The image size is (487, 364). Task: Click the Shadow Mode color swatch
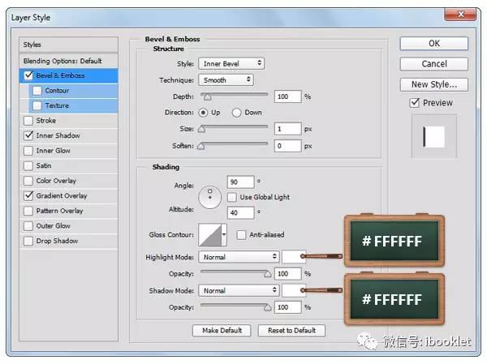(294, 290)
